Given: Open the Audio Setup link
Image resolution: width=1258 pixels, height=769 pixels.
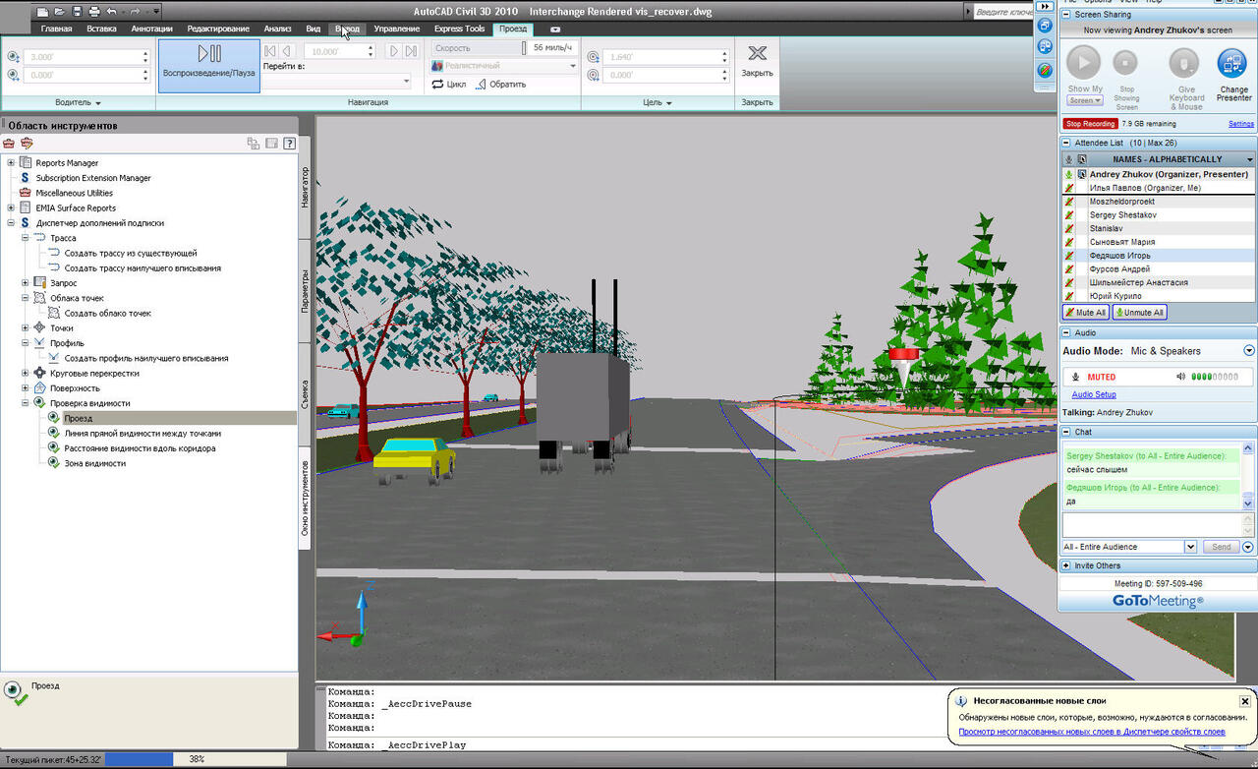Looking at the screenshot, I should point(1094,394).
